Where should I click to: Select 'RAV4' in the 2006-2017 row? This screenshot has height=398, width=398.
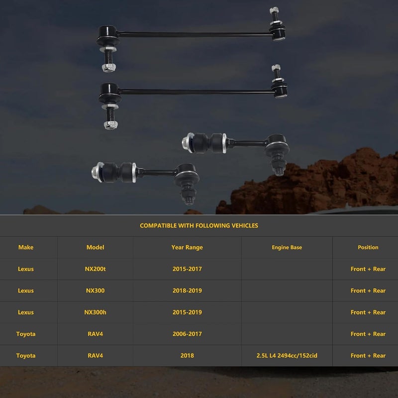click(95, 334)
